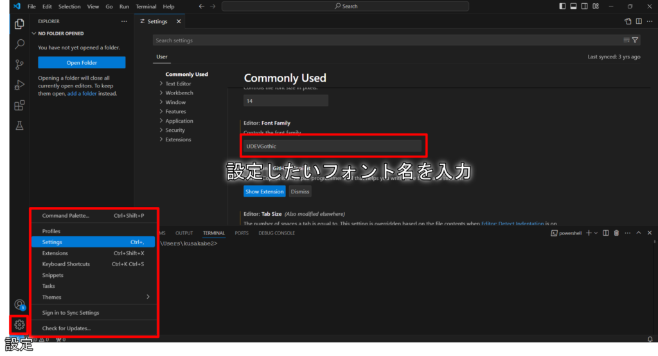
Task: Click the Dismiss button
Action: point(300,191)
